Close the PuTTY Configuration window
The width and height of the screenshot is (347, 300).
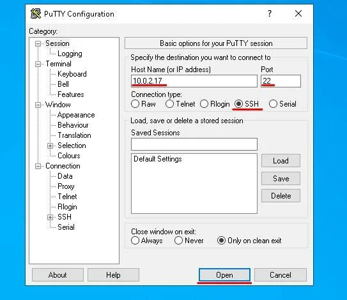coord(298,13)
